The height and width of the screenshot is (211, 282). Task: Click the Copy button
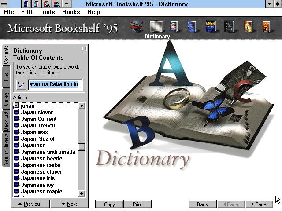(x=109, y=204)
